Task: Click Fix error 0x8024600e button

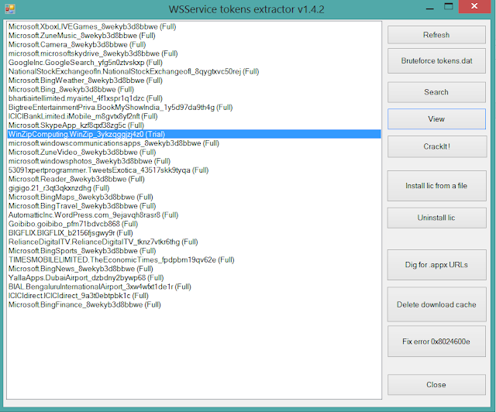Action: (436, 342)
